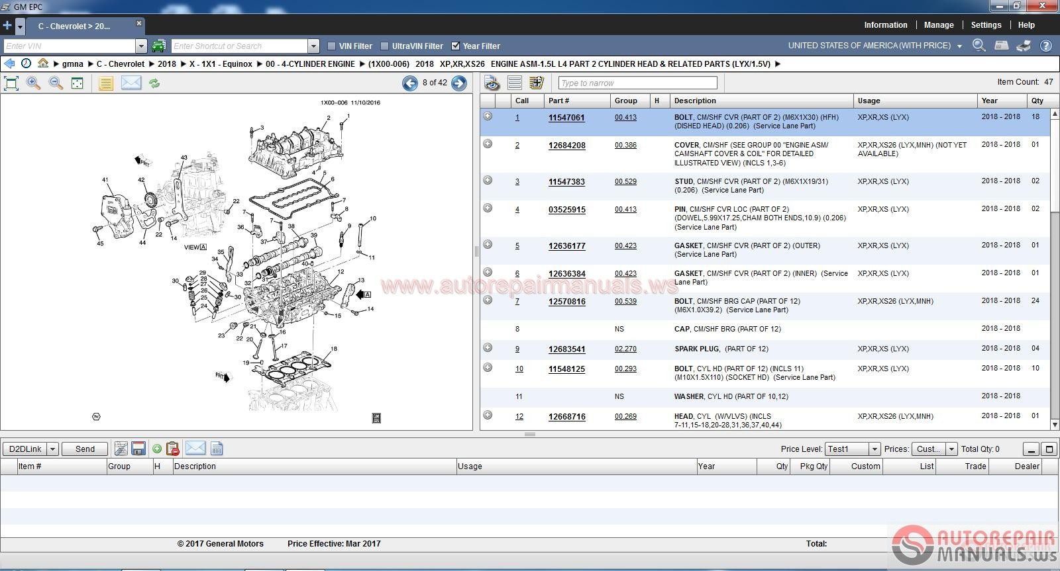
Task: Click the Type to narrow field
Action: (x=637, y=83)
